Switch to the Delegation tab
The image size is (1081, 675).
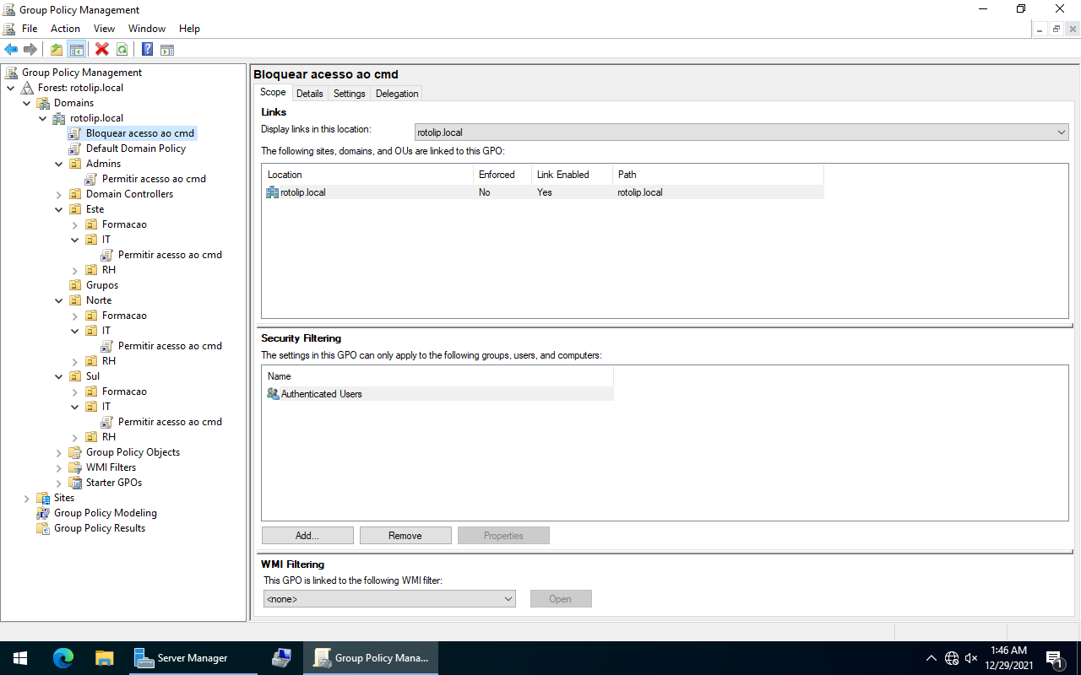(397, 94)
